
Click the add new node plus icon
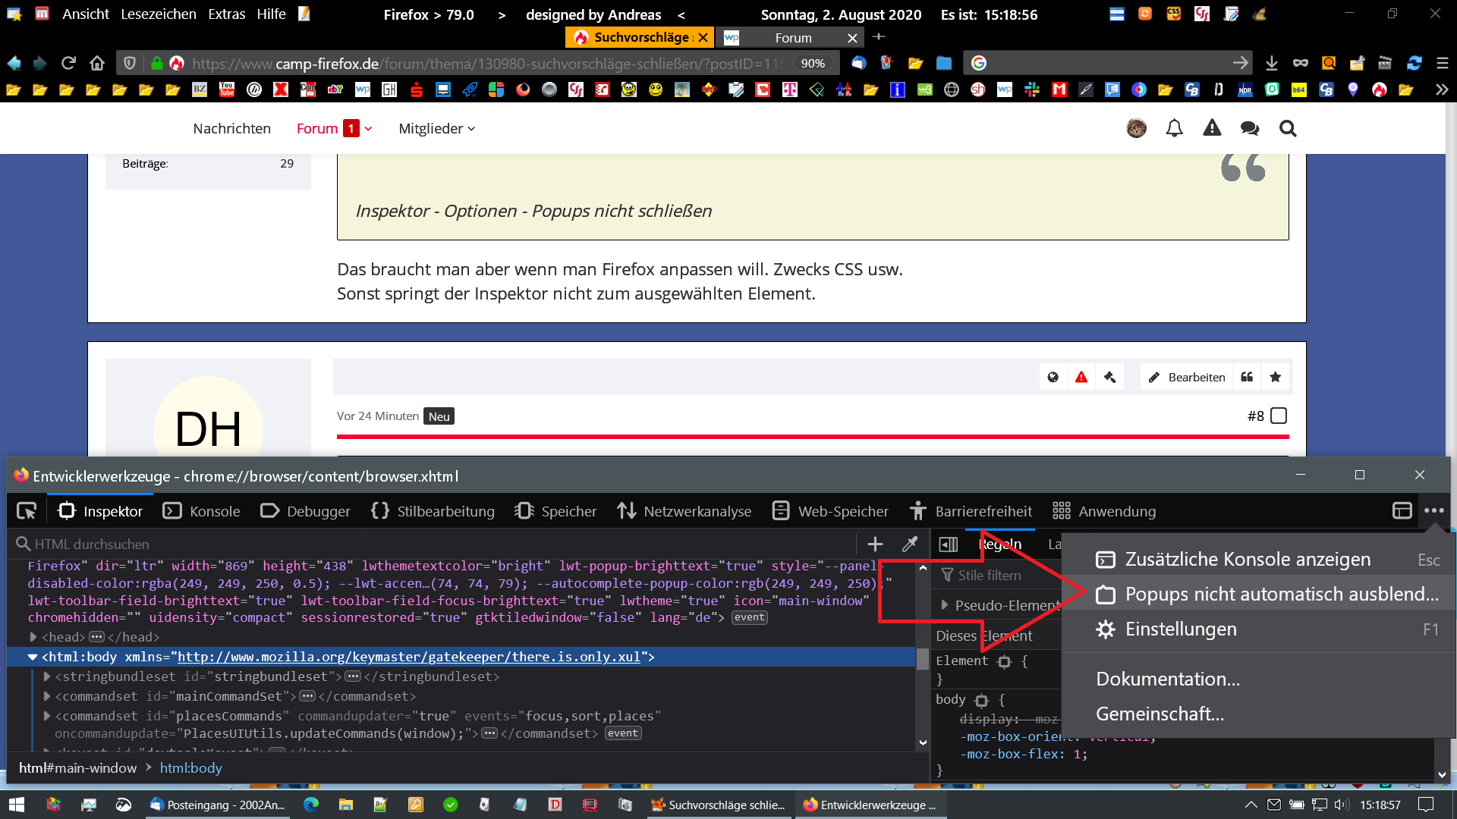coord(875,544)
